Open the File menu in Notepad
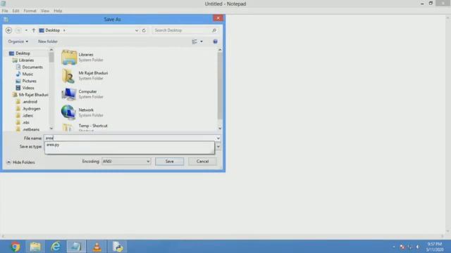Screen dimensions: 451x253 click(x=5, y=11)
